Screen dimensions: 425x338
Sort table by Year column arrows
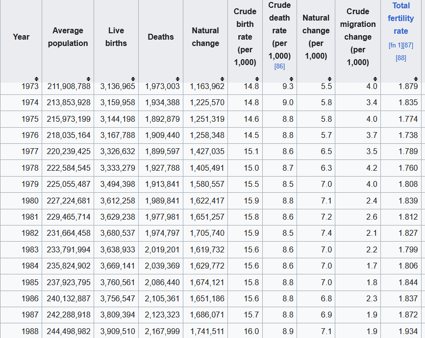tap(36, 79)
